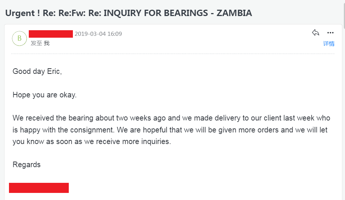Click the reply arrow icon
This screenshot has width=345, height=200.
[x=315, y=32]
